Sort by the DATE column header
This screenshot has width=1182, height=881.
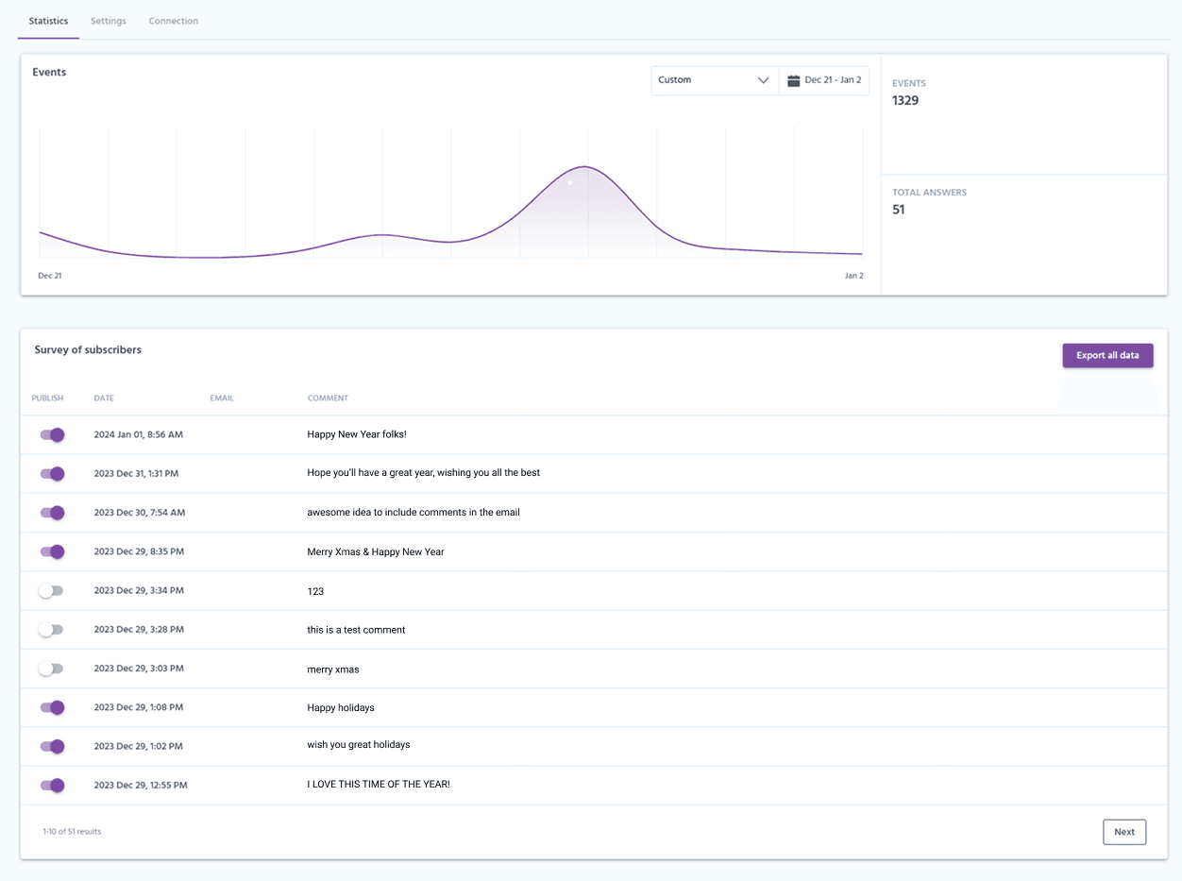click(104, 398)
